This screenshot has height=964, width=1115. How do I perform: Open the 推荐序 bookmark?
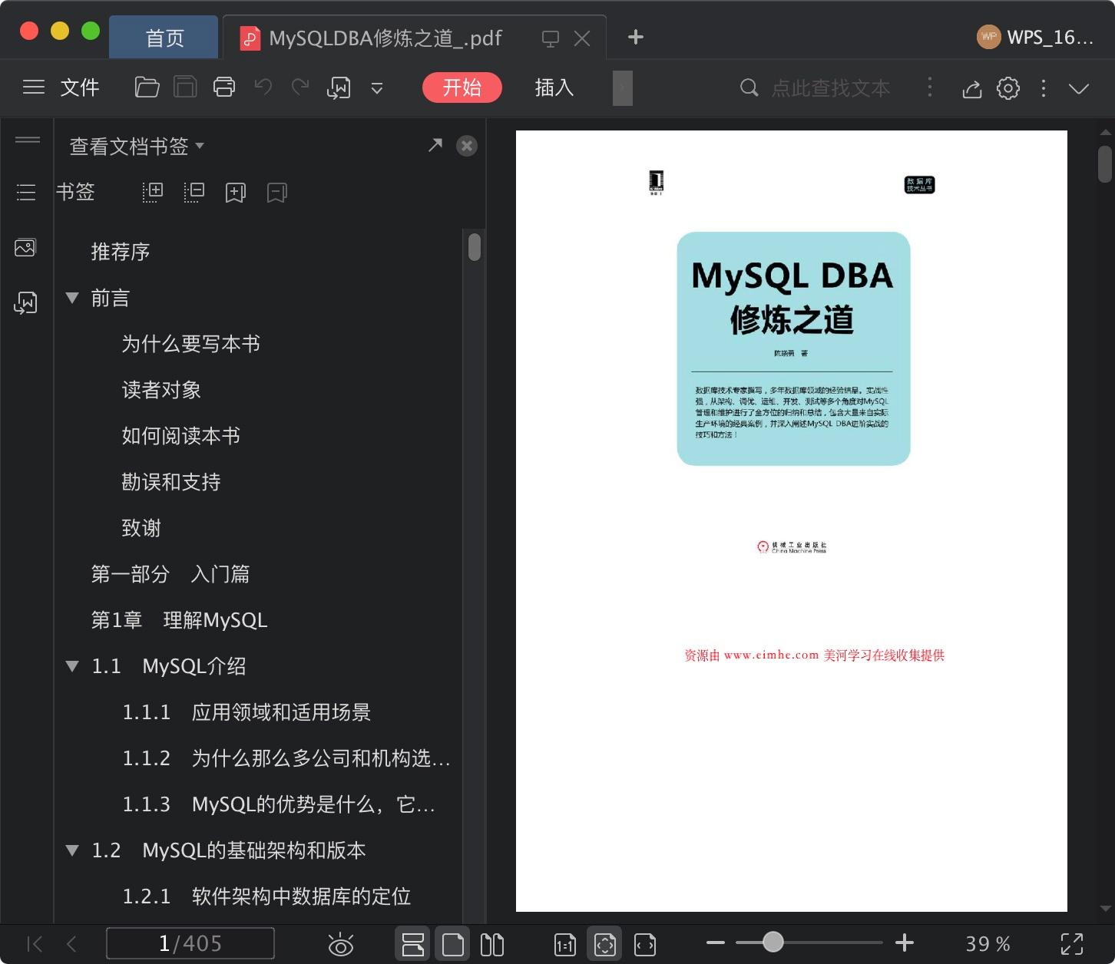pyautogui.click(x=121, y=252)
